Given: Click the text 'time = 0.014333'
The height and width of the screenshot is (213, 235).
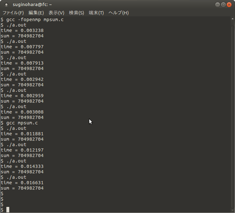Looking at the screenshot, I should [x=22, y=166].
